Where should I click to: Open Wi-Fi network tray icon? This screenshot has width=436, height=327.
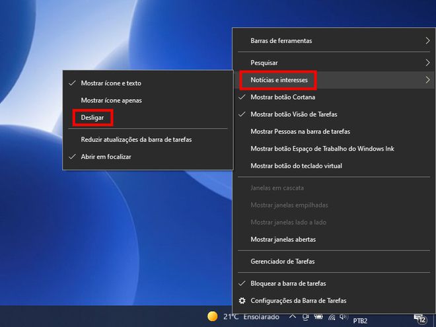(332, 317)
